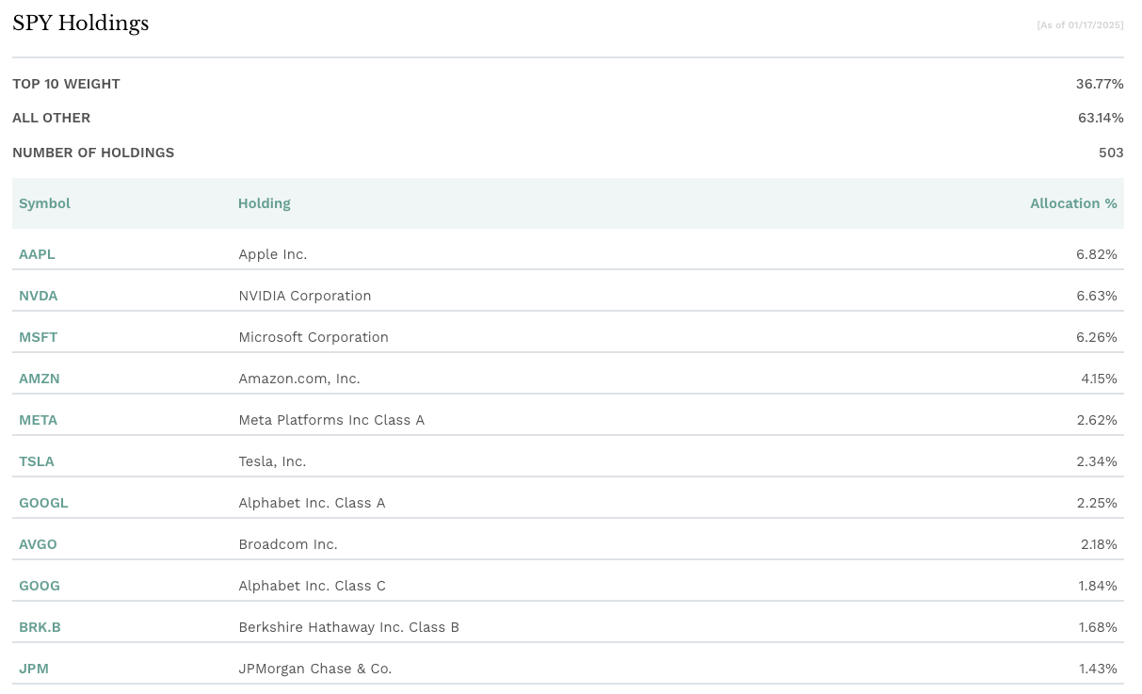Click the 503 holdings count
The width and height of the screenshot is (1142, 694).
click(1111, 153)
